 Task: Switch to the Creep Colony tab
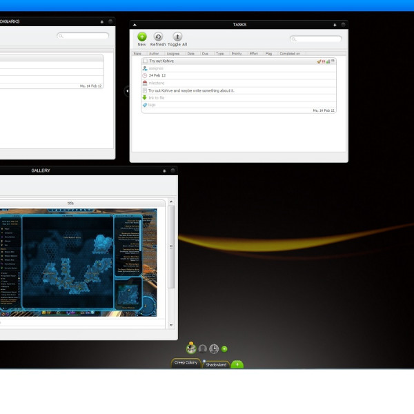(186, 363)
